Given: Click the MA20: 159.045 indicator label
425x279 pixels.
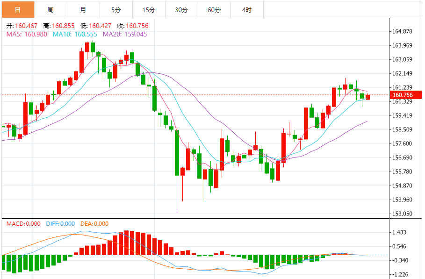Looking at the screenshot, I should click(125, 35).
